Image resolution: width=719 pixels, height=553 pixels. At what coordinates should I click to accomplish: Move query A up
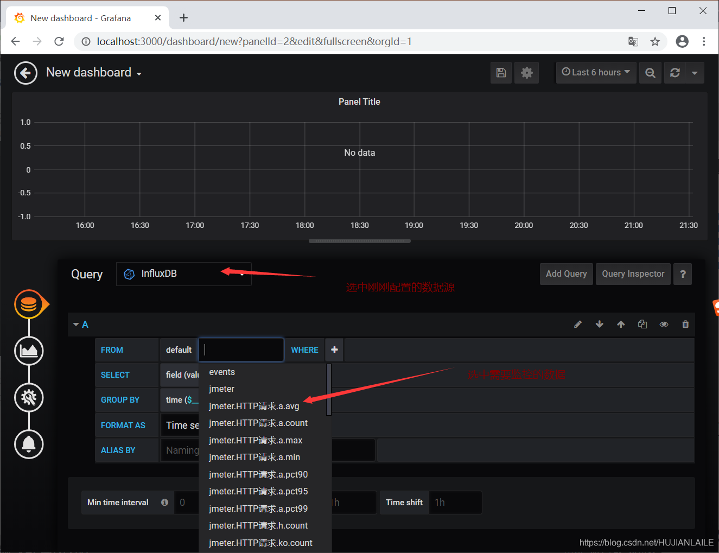coord(621,325)
